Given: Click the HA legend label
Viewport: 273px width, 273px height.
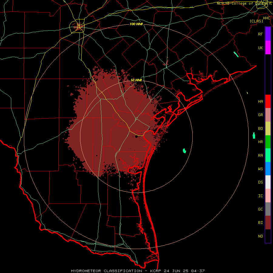Looking at the screenshot, I should (x=260, y=101).
